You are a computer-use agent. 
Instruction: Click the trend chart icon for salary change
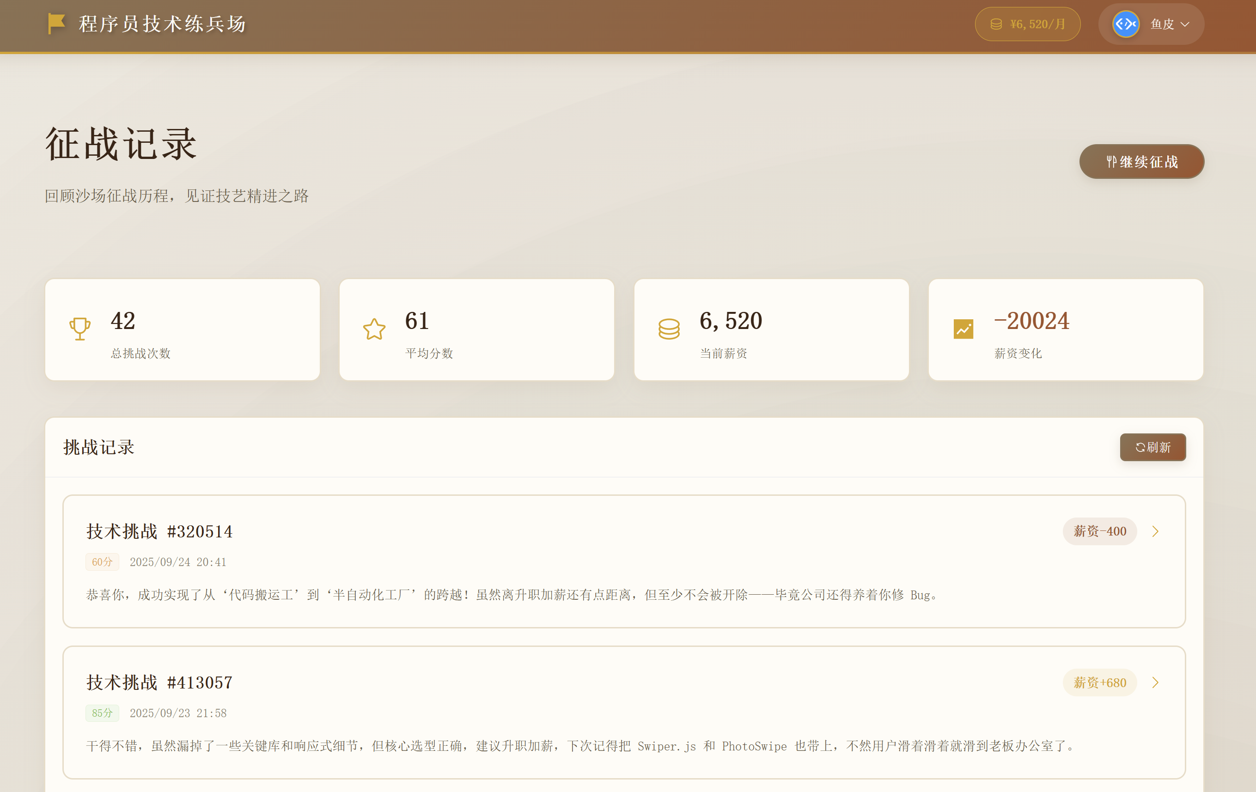pos(963,329)
